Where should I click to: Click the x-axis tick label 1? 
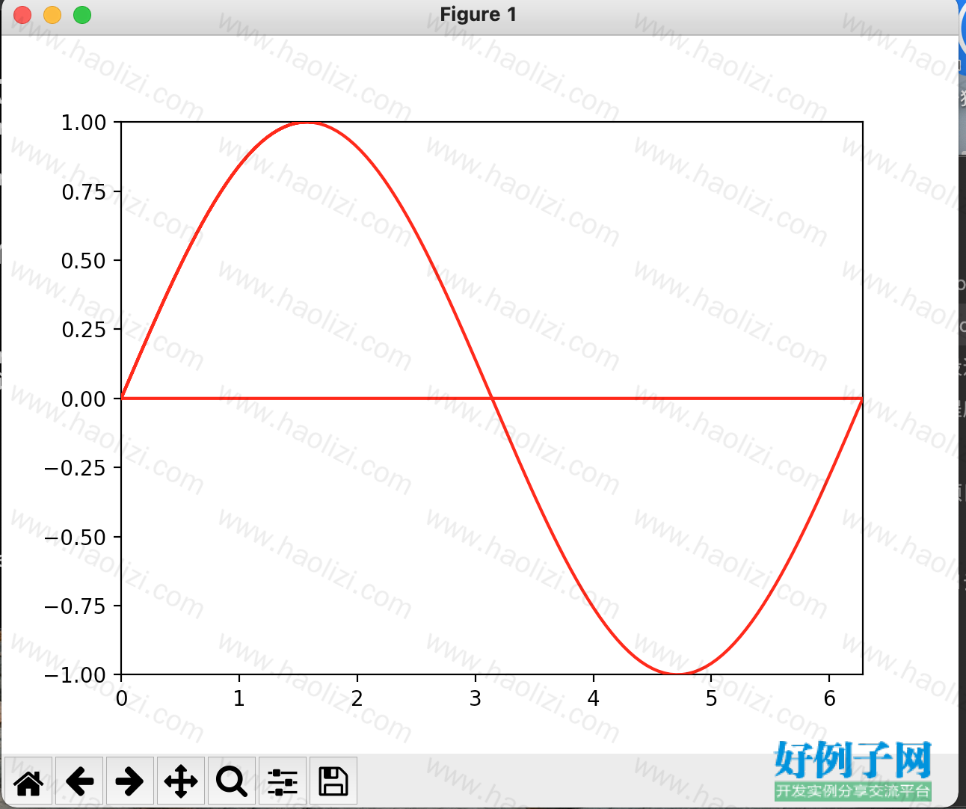tap(239, 698)
